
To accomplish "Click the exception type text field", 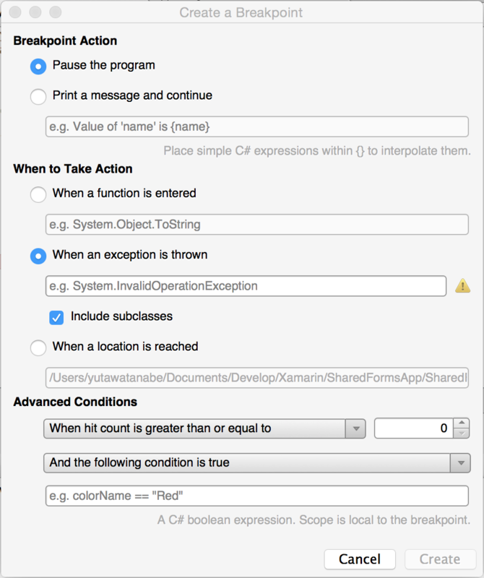I will 246,286.
